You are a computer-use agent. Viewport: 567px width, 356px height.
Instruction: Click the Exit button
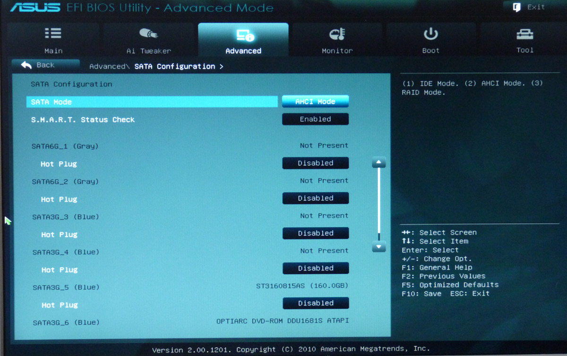tap(529, 7)
